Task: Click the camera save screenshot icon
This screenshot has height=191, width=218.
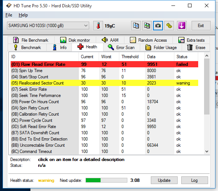Action: click(158, 26)
